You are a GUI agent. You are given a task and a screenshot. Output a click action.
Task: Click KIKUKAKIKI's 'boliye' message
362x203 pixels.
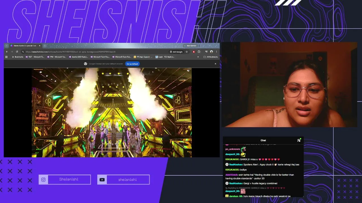pos(236,170)
